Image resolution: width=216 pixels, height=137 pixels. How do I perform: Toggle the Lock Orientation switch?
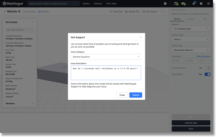[x=207, y=68]
